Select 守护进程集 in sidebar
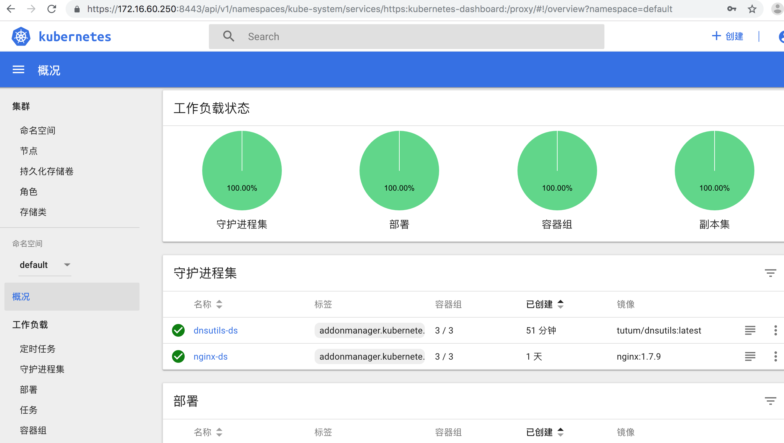This screenshot has height=443, width=784. point(42,369)
